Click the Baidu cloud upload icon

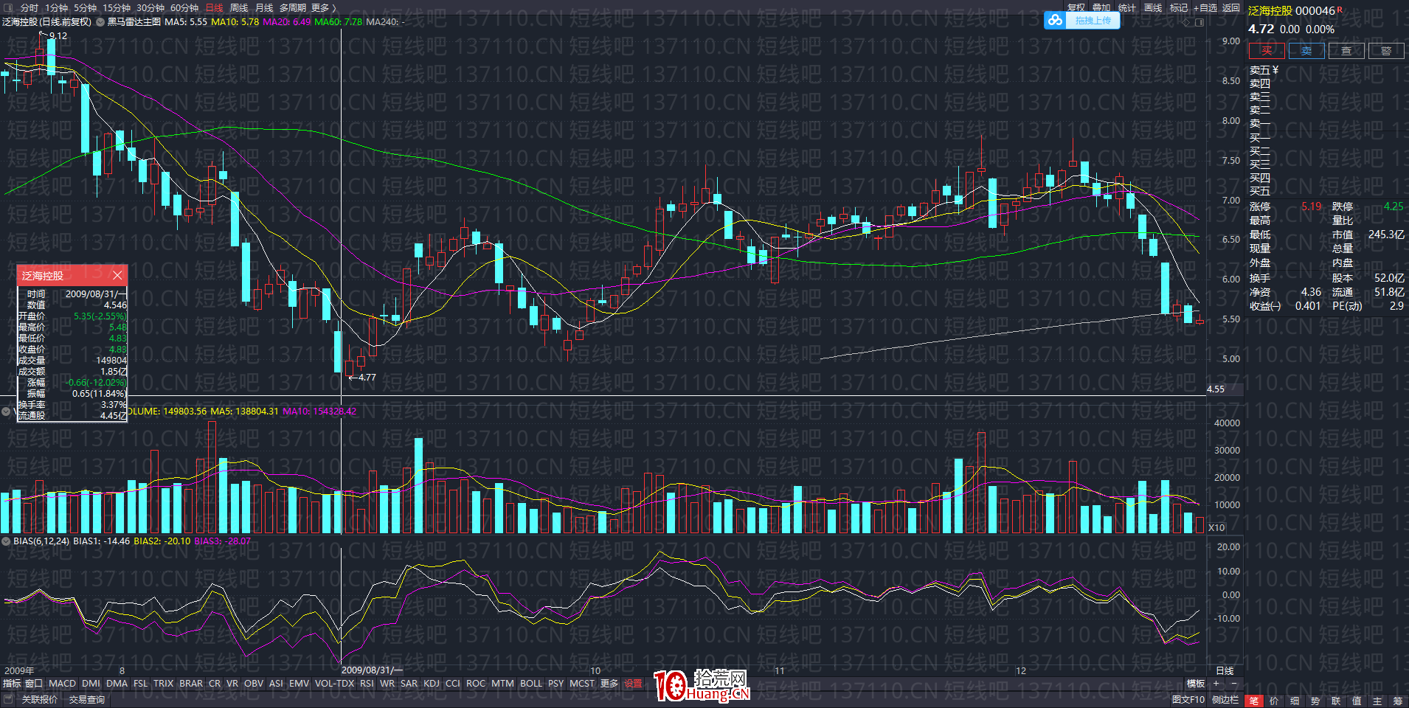[1056, 21]
